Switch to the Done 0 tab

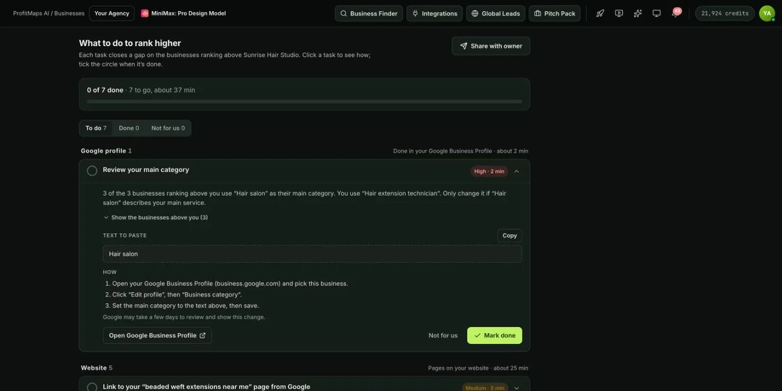[x=129, y=128]
